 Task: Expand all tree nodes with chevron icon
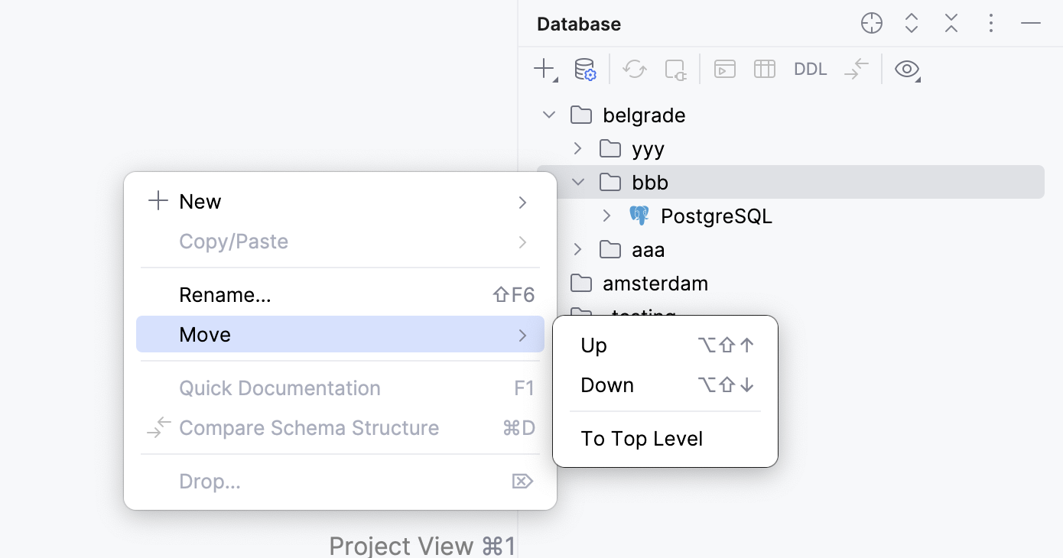911,24
